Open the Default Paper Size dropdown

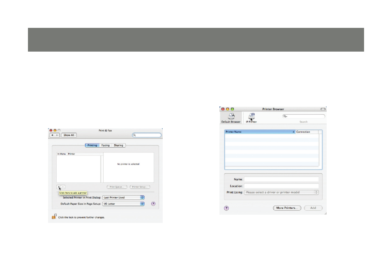point(124,204)
